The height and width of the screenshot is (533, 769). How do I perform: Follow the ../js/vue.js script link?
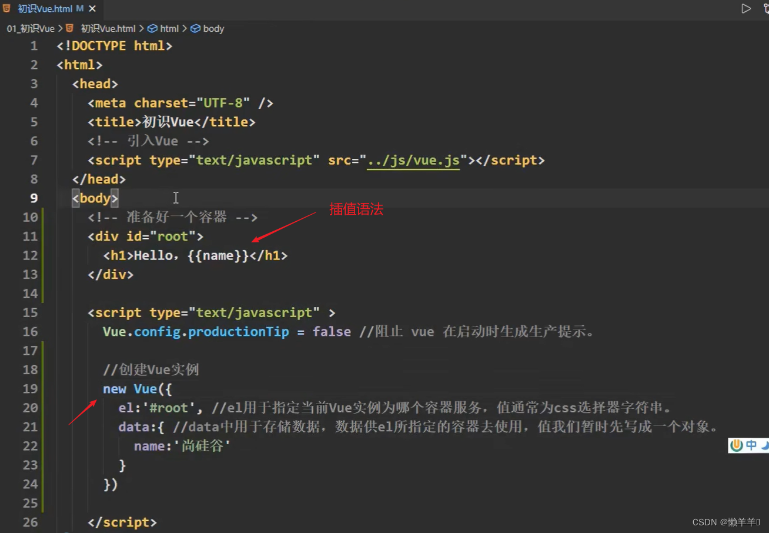tap(413, 160)
